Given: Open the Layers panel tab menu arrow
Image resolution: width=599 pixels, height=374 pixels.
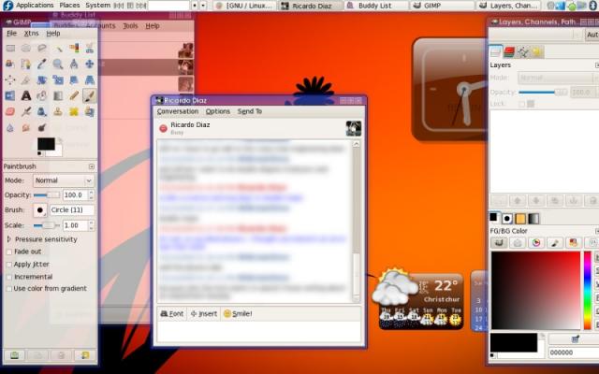Looking at the screenshot, I should [597, 65].
